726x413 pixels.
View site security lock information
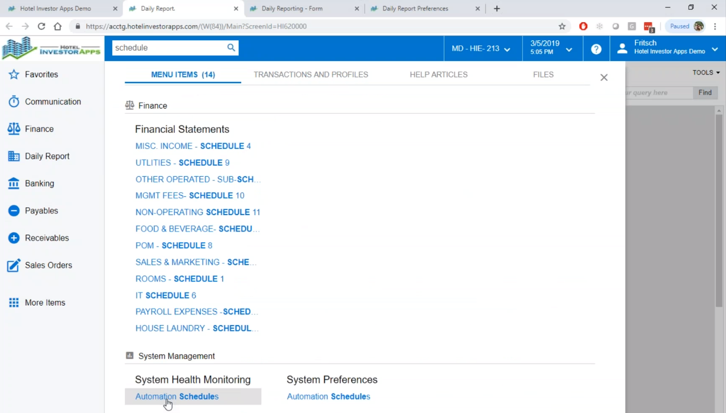tap(78, 26)
